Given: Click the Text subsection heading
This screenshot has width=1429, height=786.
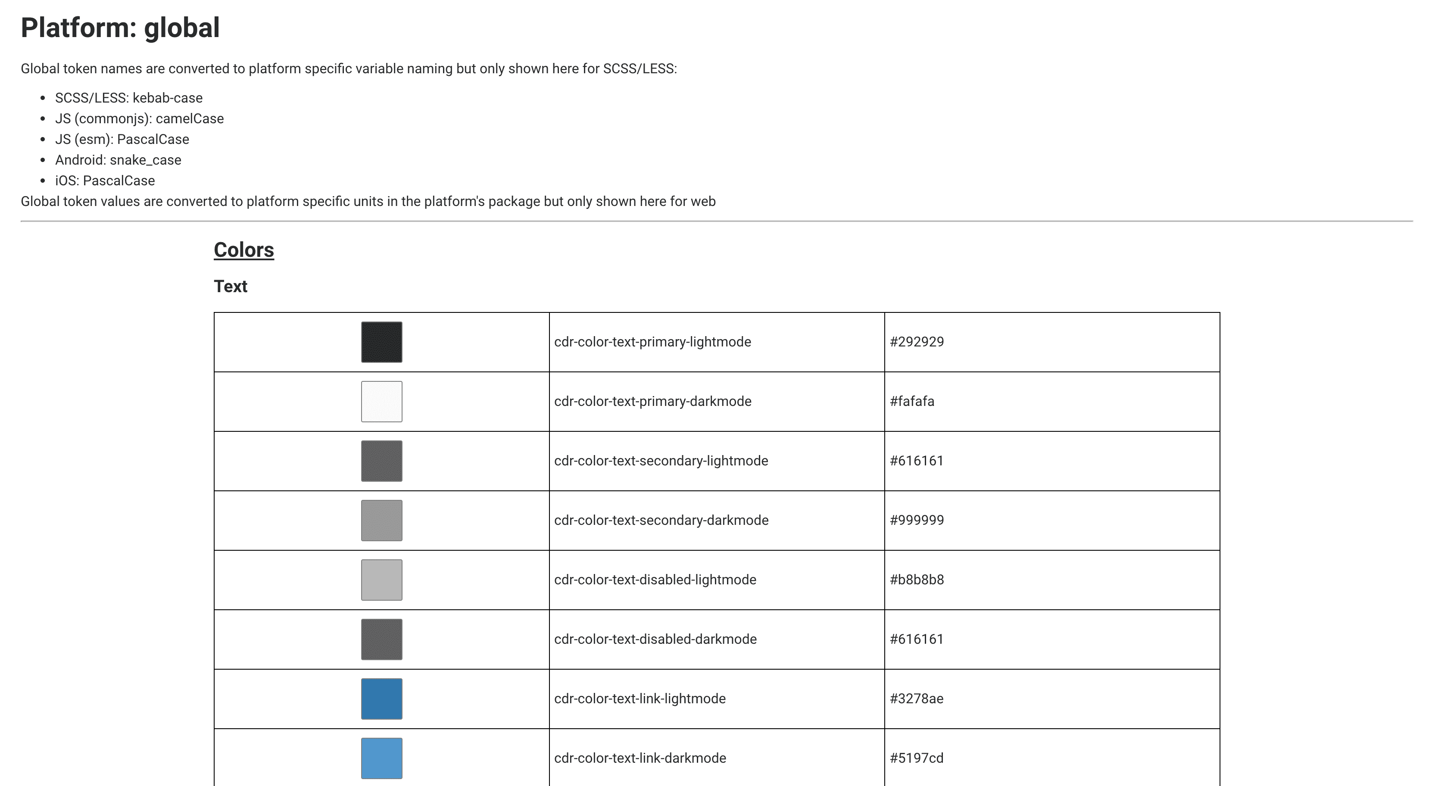Looking at the screenshot, I should (230, 286).
